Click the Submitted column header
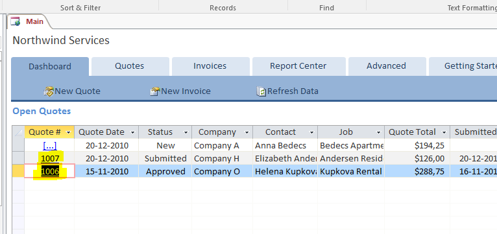This screenshot has width=497, height=234. pos(474,132)
